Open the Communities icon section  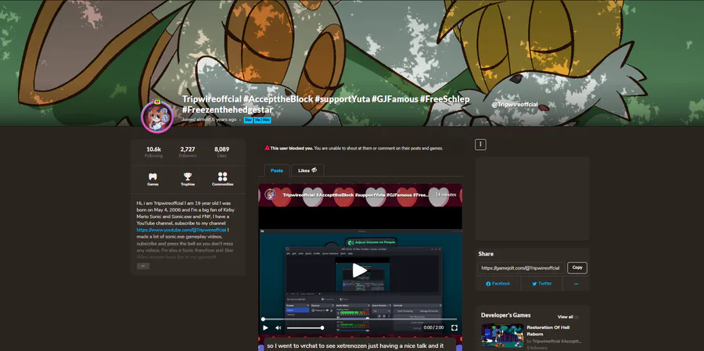pos(223,179)
